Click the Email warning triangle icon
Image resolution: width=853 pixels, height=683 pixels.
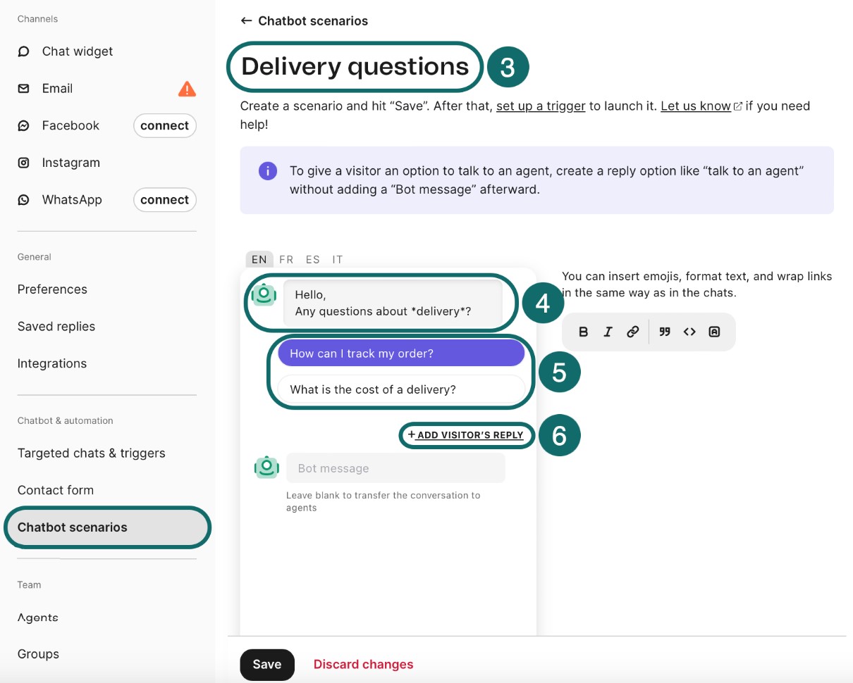pos(187,89)
